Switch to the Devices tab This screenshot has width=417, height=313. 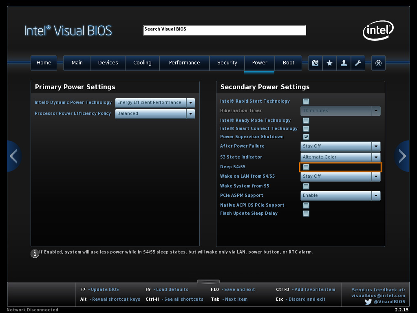108,63
